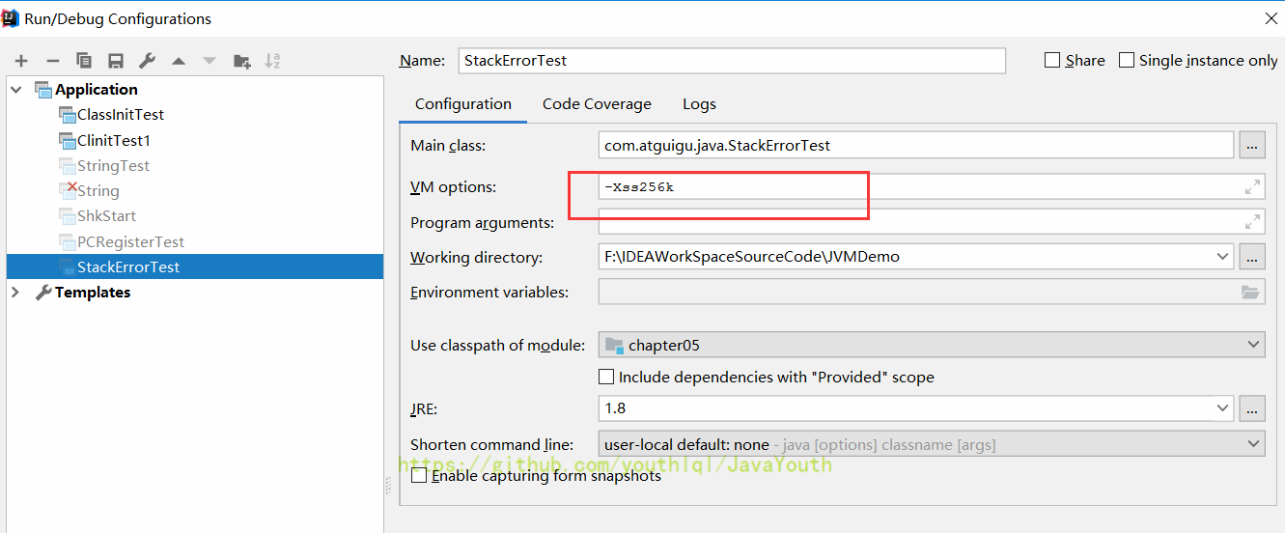Image resolution: width=1285 pixels, height=533 pixels.
Task: Click the Main class input field
Action: tap(916, 146)
